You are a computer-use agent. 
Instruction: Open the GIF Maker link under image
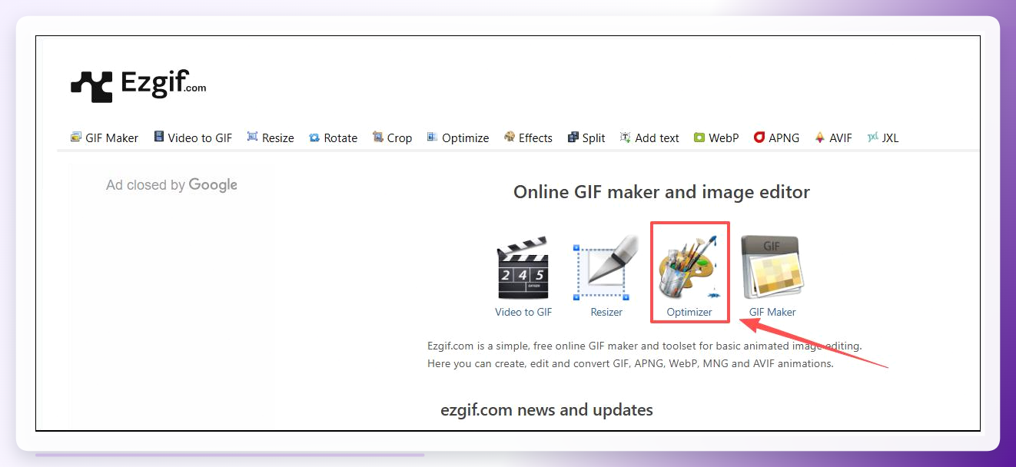coord(772,312)
